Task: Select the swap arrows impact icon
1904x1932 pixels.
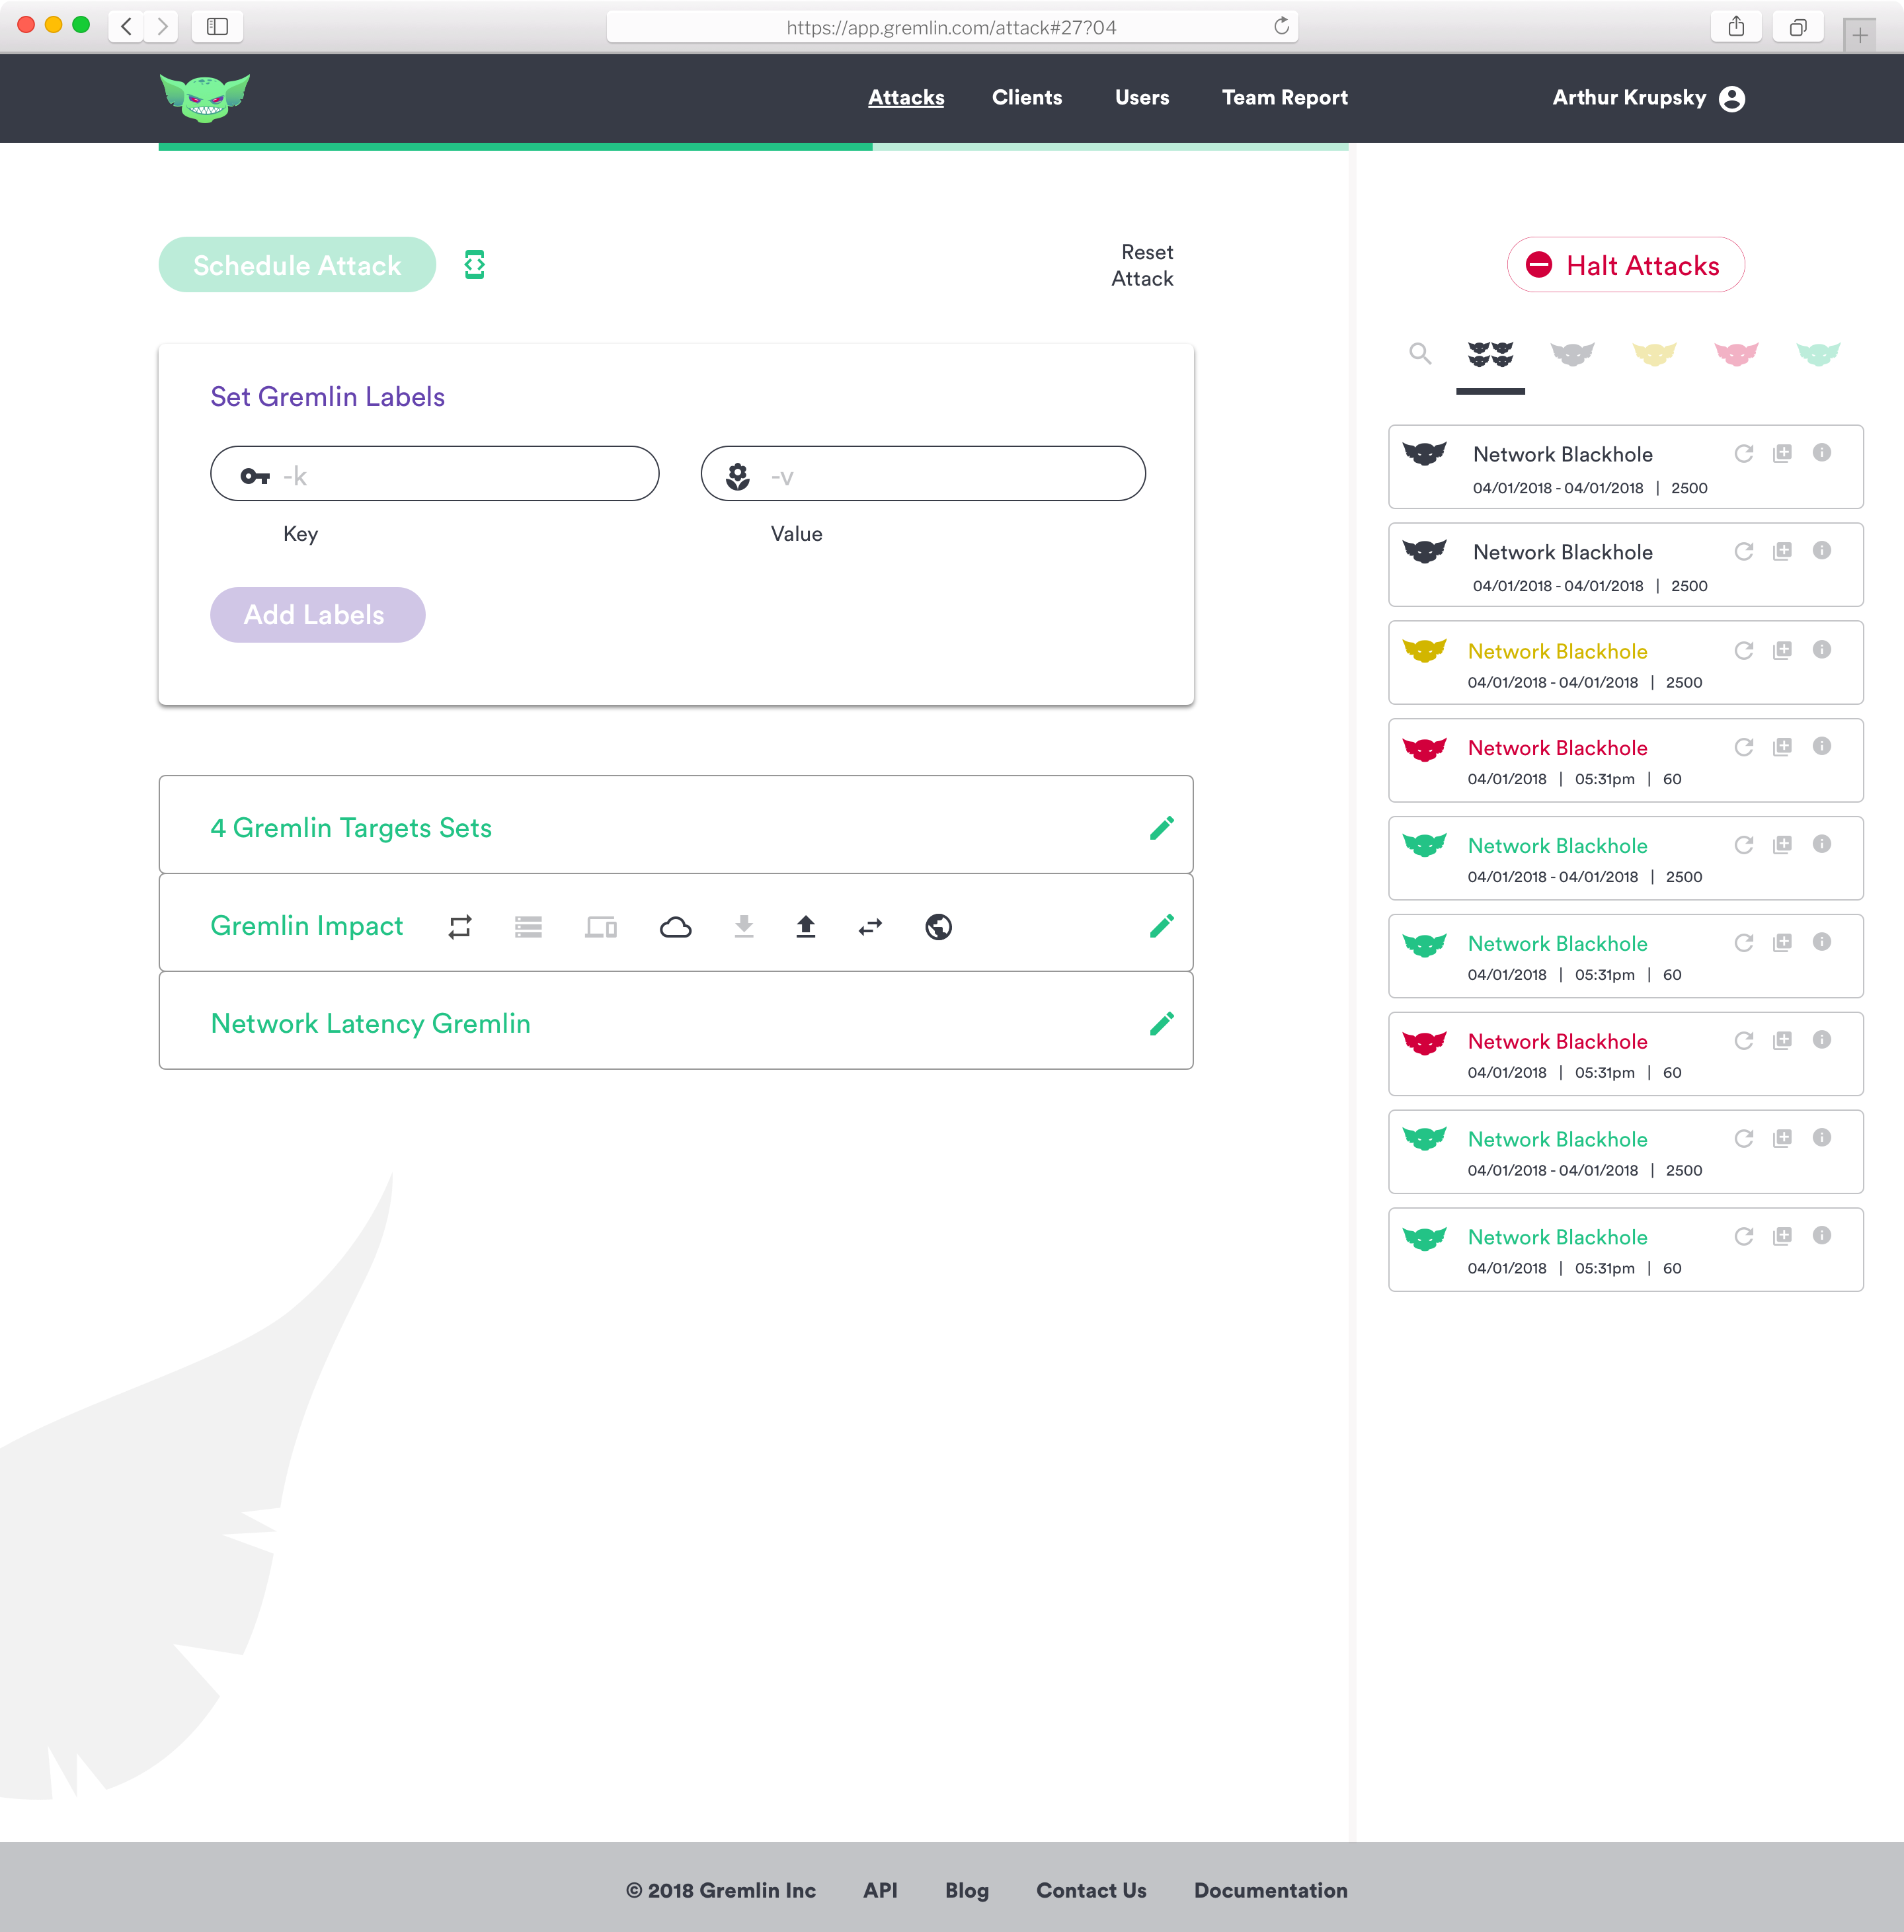Action: click(x=870, y=927)
